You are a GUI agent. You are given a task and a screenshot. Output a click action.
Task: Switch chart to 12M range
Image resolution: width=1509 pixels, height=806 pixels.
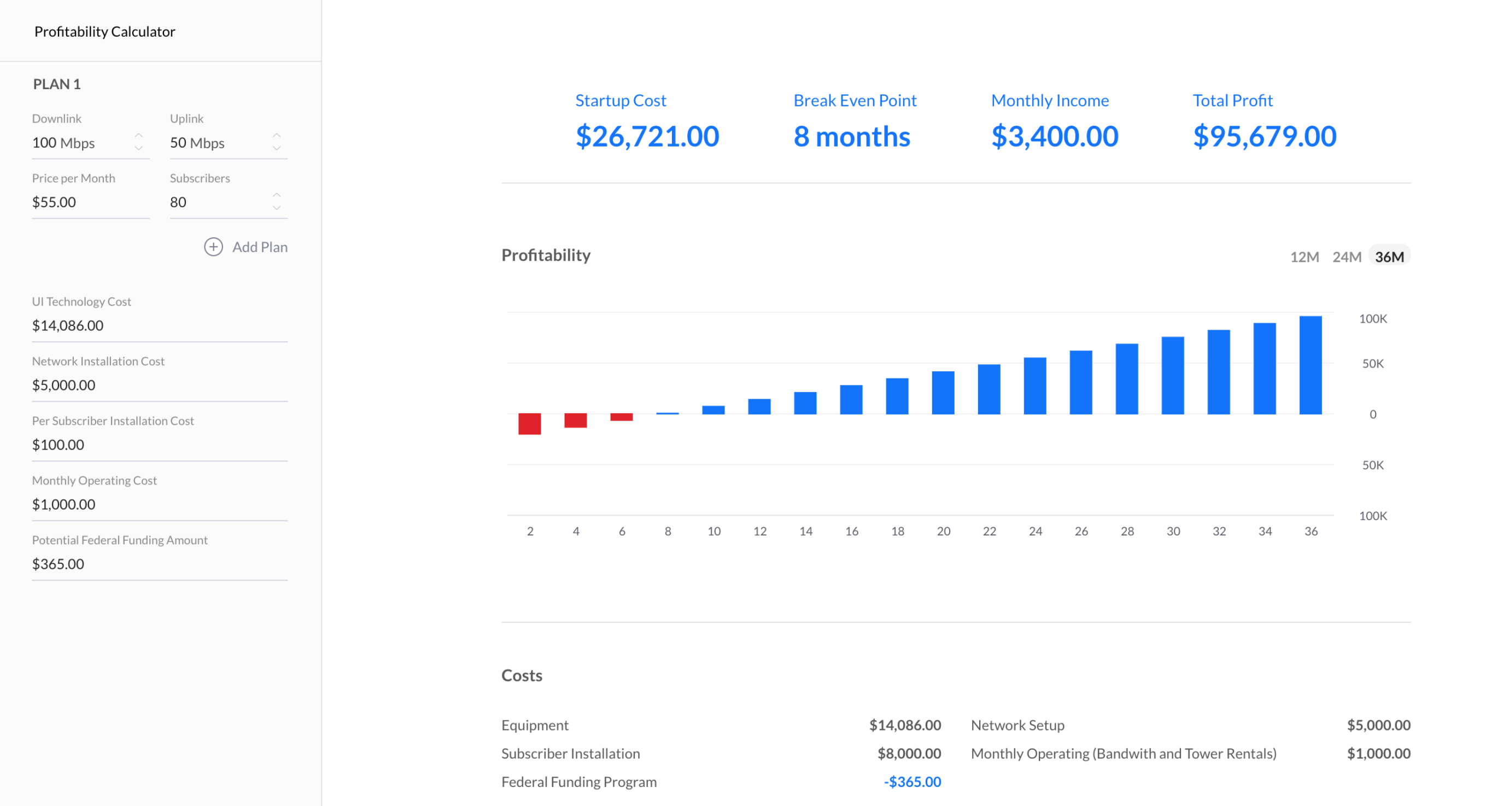[1304, 256]
